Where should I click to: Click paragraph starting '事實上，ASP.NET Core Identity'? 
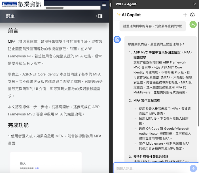[x=55, y=85]
